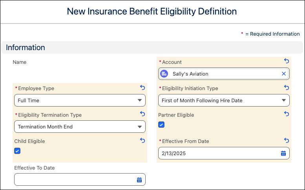305x190 pixels.
Task: Open the Effective From Date calendar picker
Action: click(283, 153)
